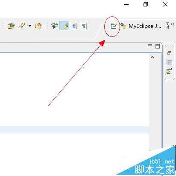Click the Search flashlight icon
The height and width of the screenshot is (176, 176).
point(22,26)
